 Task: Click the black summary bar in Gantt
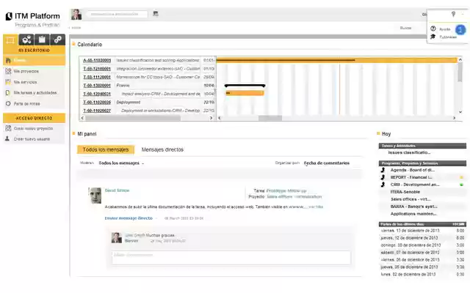click(245, 86)
